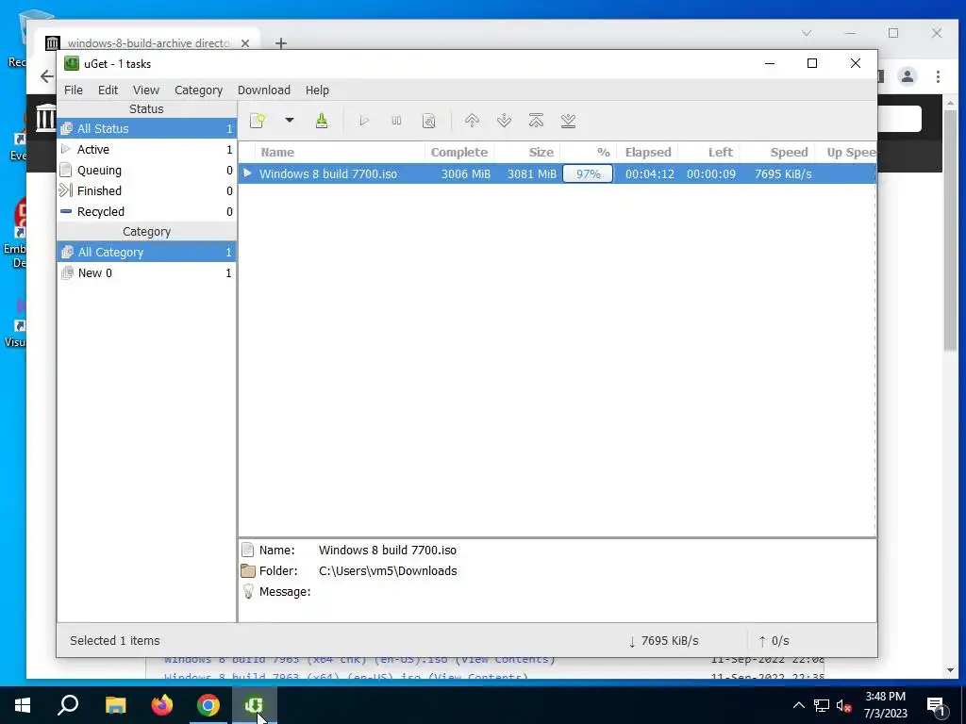Screen dimensions: 966x724
Task: Click the 3081 MiB size cell
Action: (x=532, y=173)
